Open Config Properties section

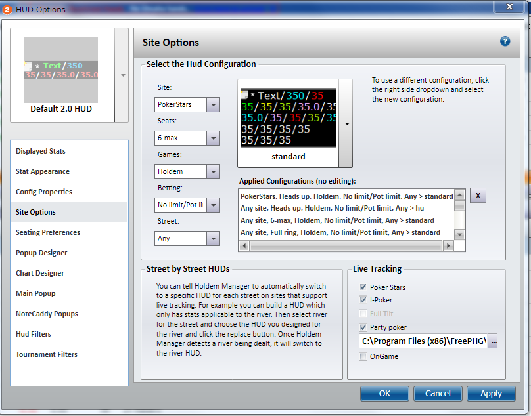(x=70, y=192)
